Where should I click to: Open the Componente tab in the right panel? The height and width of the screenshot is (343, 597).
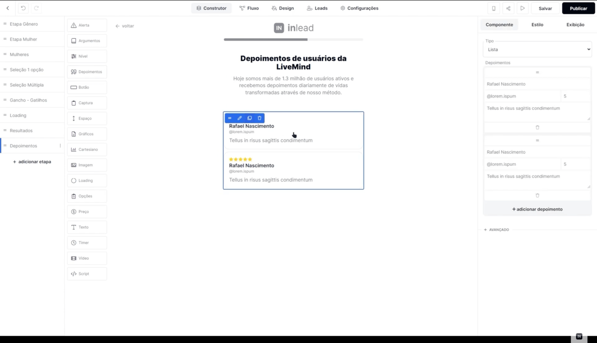[499, 24]
